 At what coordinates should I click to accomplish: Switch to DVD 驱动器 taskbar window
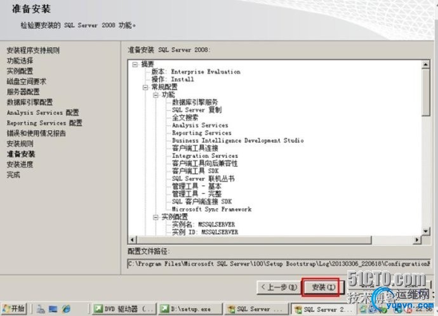124,309
